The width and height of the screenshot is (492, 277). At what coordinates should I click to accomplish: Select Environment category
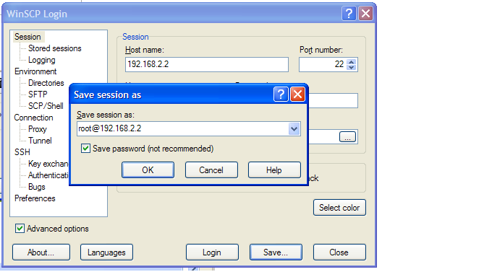click(x=35, y=71)
